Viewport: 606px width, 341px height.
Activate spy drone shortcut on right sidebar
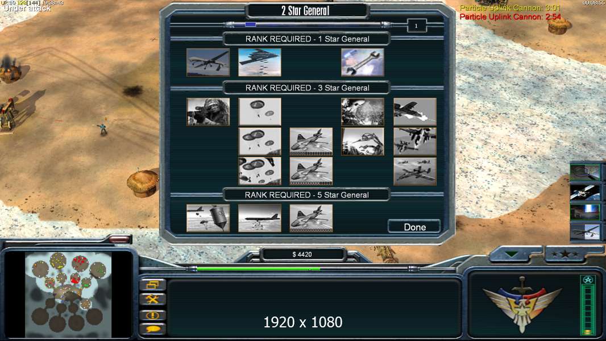(x=585, y=232)
